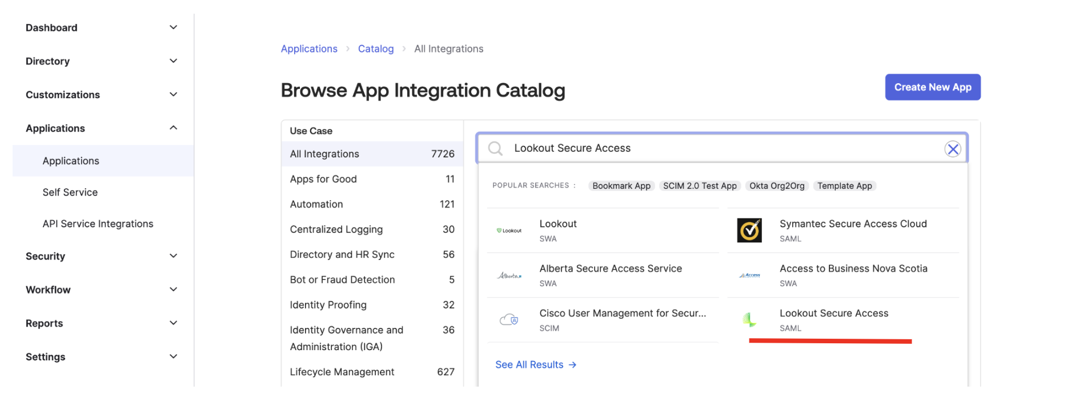Follow the Catalog breadcrumb link
The image size is (1075, 406).
pos(376,49)
